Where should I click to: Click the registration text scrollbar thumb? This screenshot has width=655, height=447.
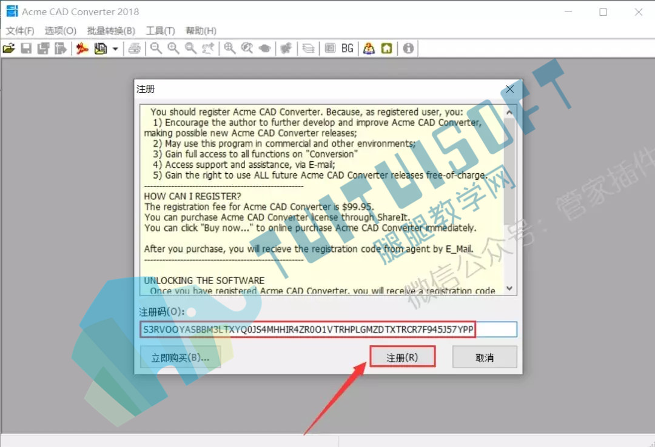[x=509, y=171]
